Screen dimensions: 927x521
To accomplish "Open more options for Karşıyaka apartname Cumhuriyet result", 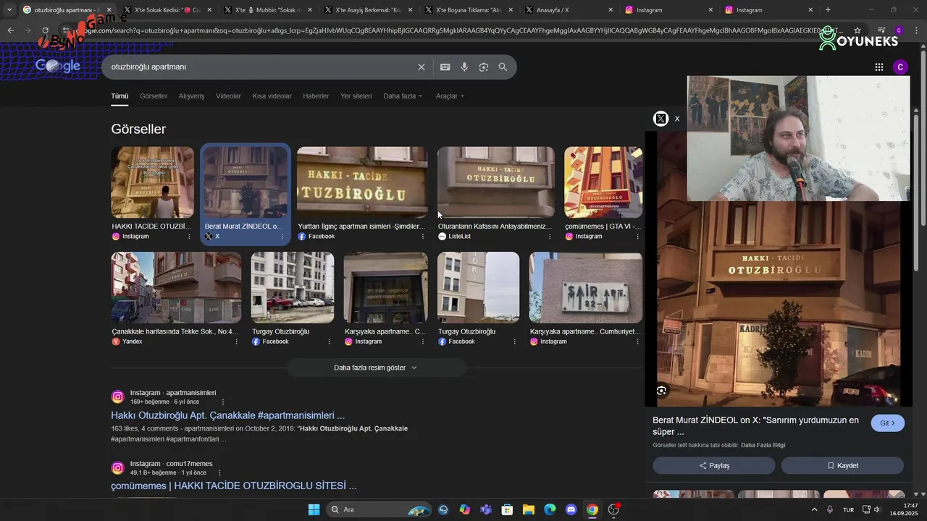I will coord(637,342).
